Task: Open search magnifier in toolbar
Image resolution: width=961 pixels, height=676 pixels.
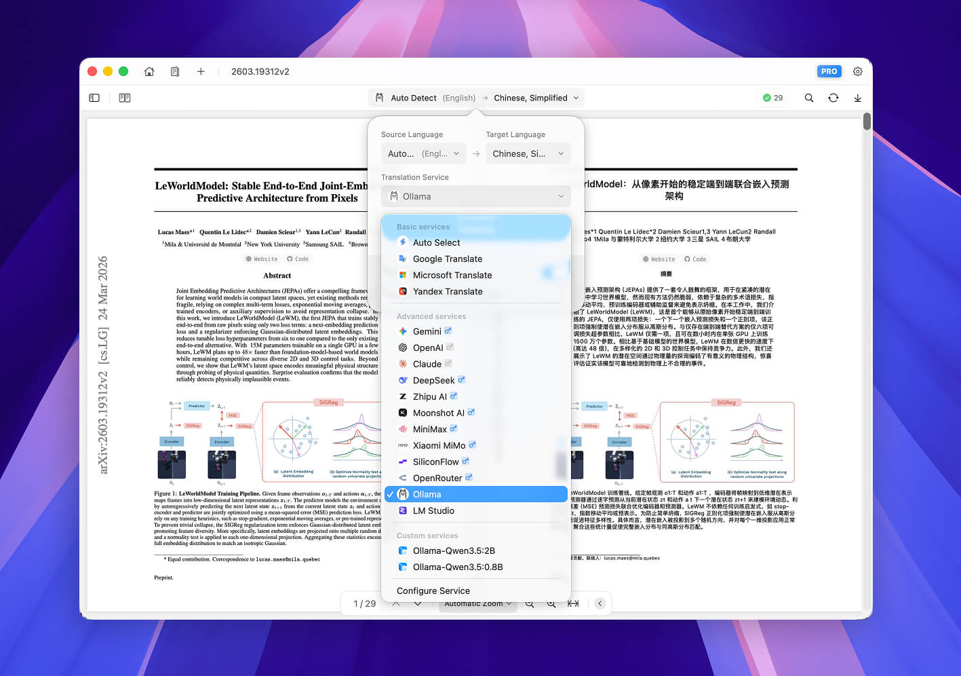Action: point(809,98)
